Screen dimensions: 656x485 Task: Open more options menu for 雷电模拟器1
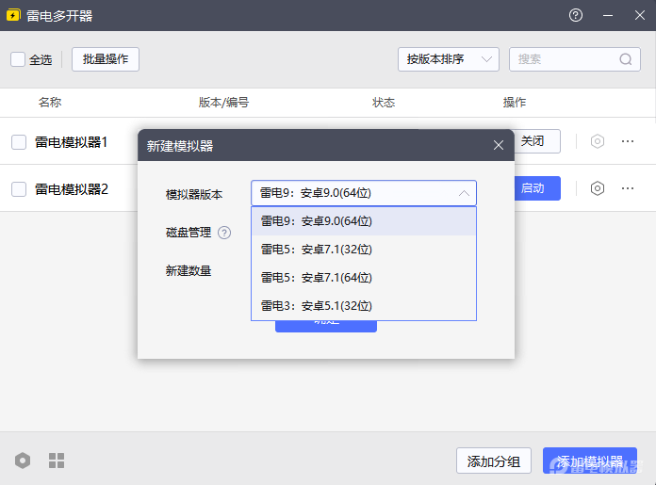[x=628, y=141]
